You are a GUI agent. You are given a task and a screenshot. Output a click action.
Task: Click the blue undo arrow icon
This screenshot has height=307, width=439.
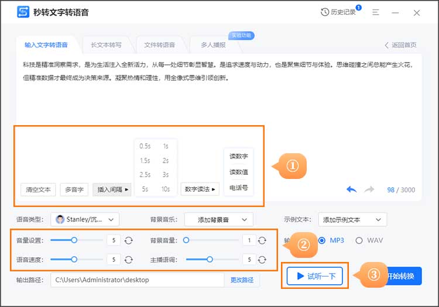(352, 189)
